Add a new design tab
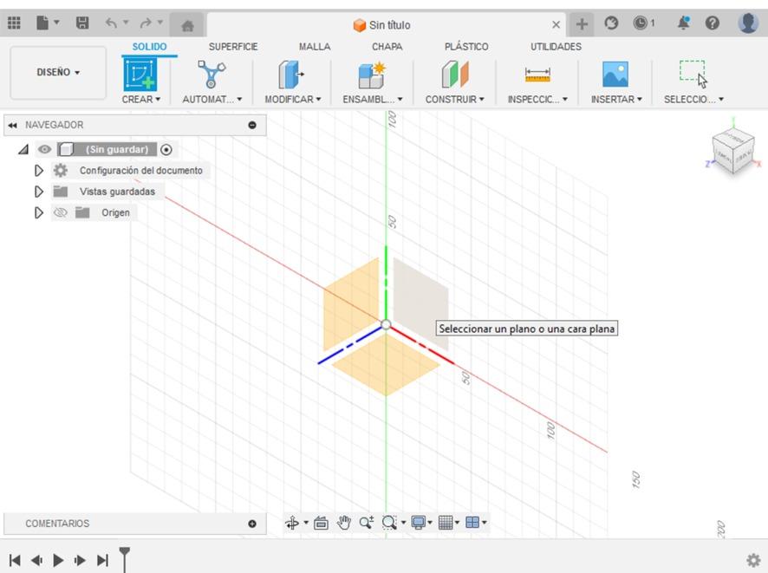The image size is (768, 573). pos(582,24)
